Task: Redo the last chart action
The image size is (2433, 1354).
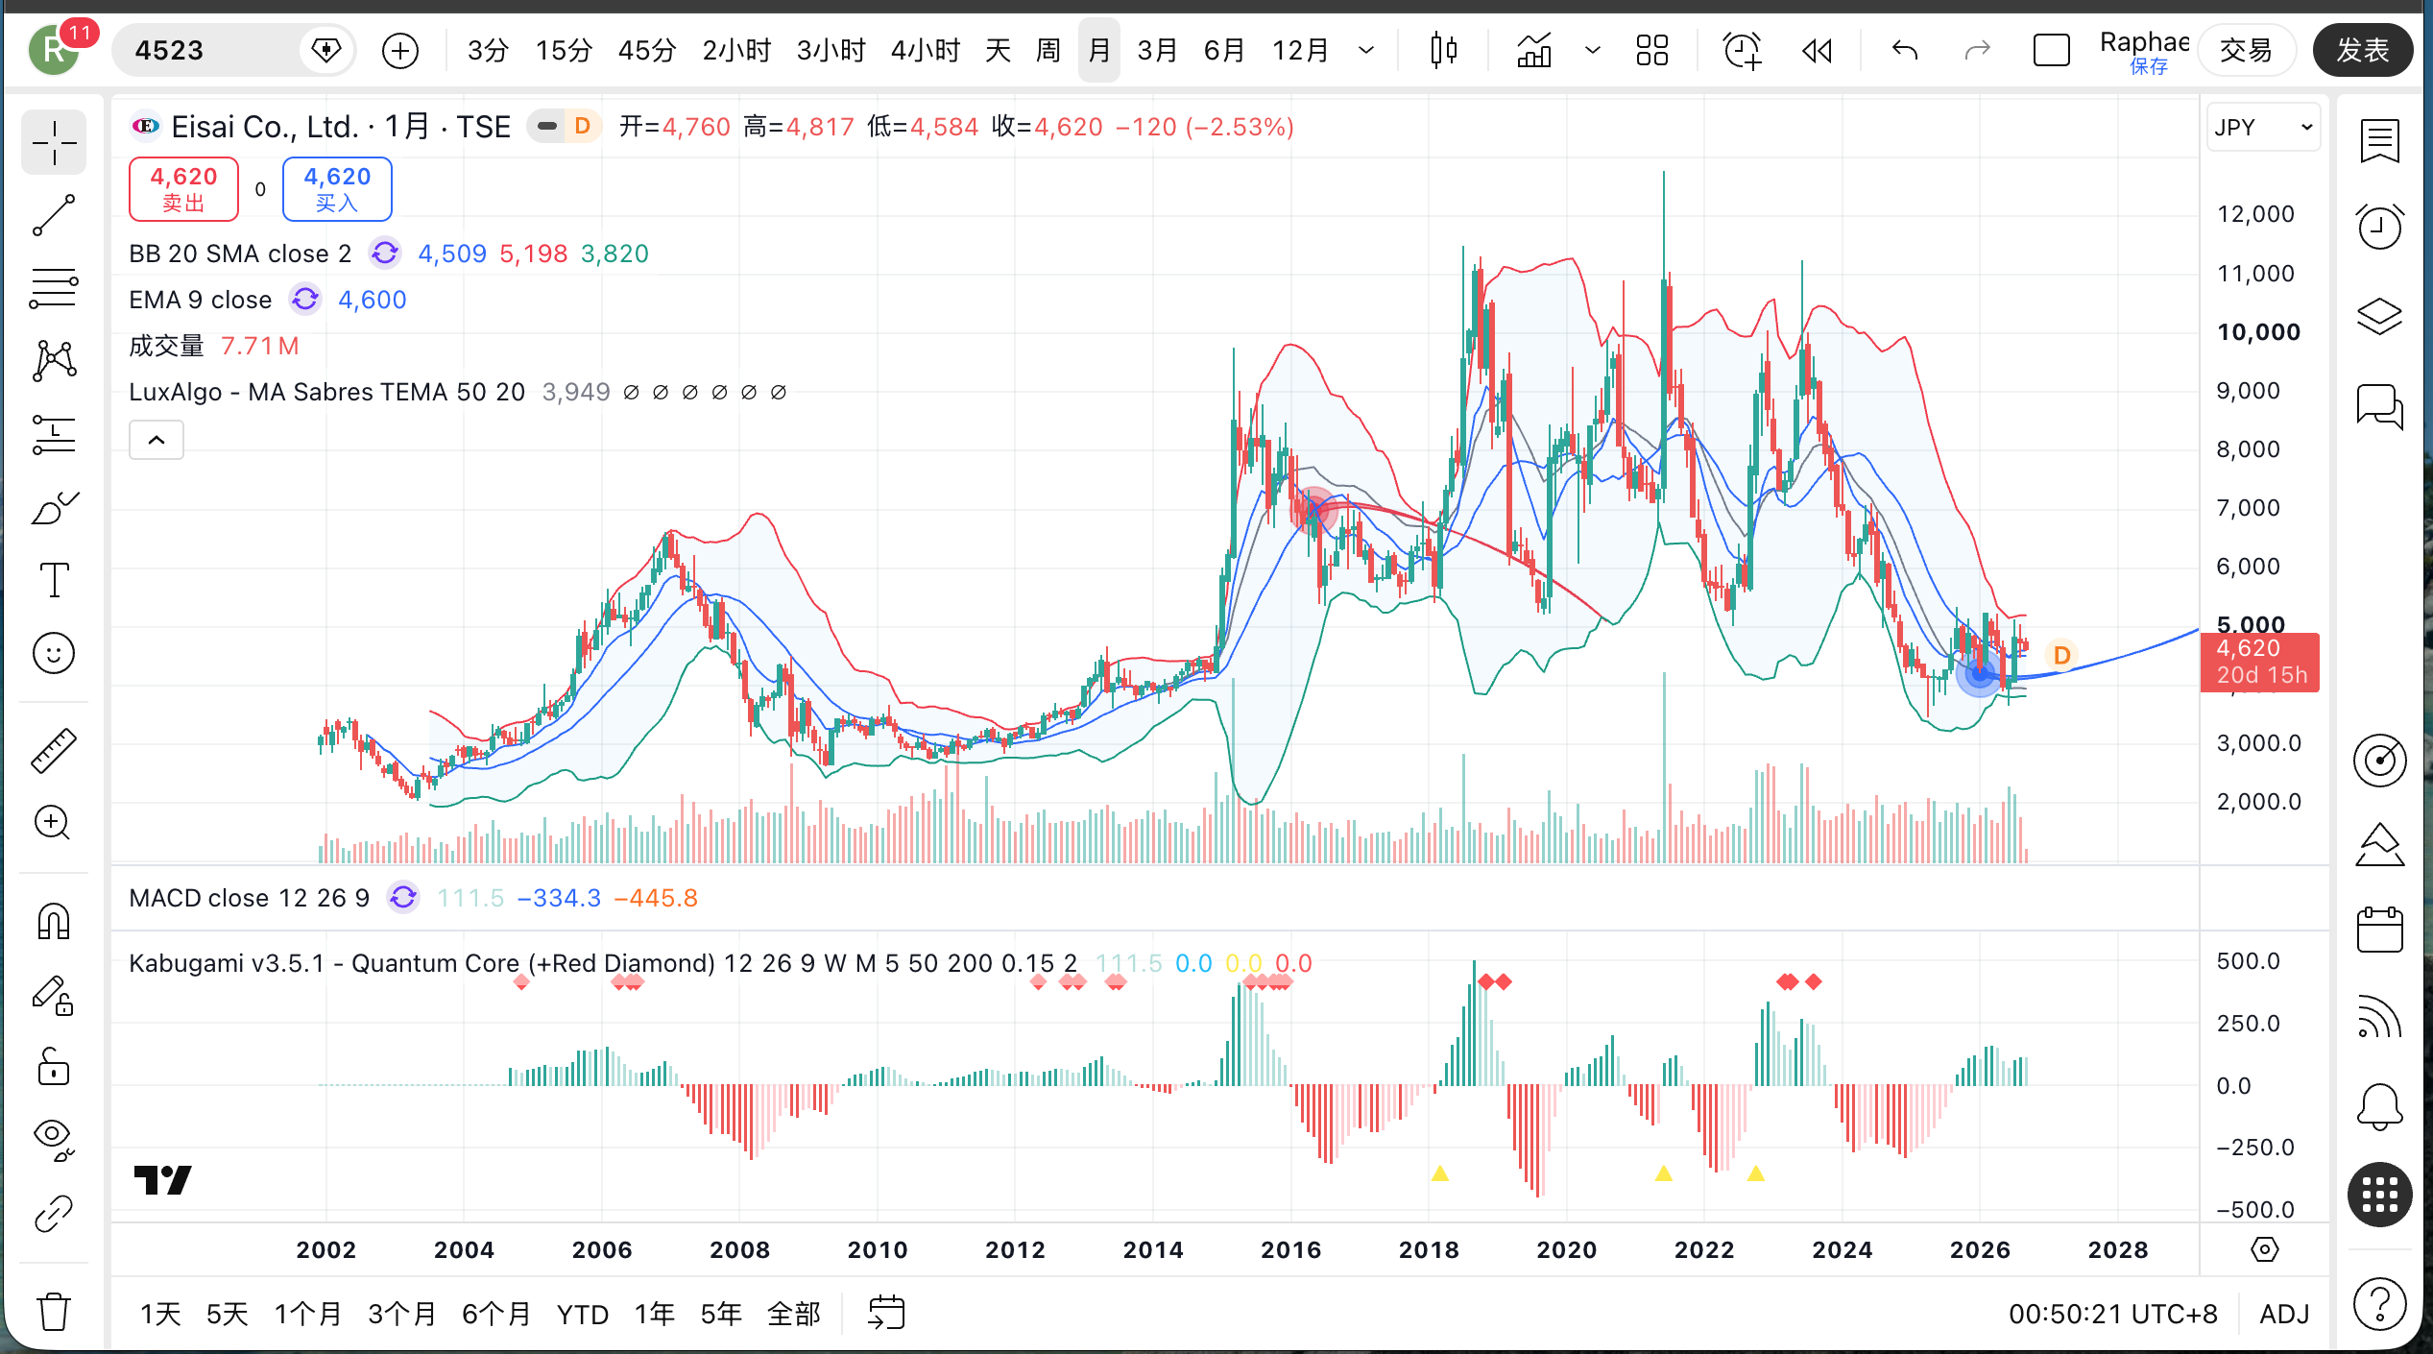Action: (1978, 50)
